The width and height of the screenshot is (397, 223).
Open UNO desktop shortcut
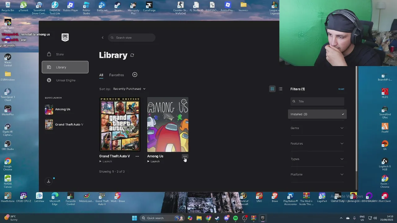[x=259, y=197]
